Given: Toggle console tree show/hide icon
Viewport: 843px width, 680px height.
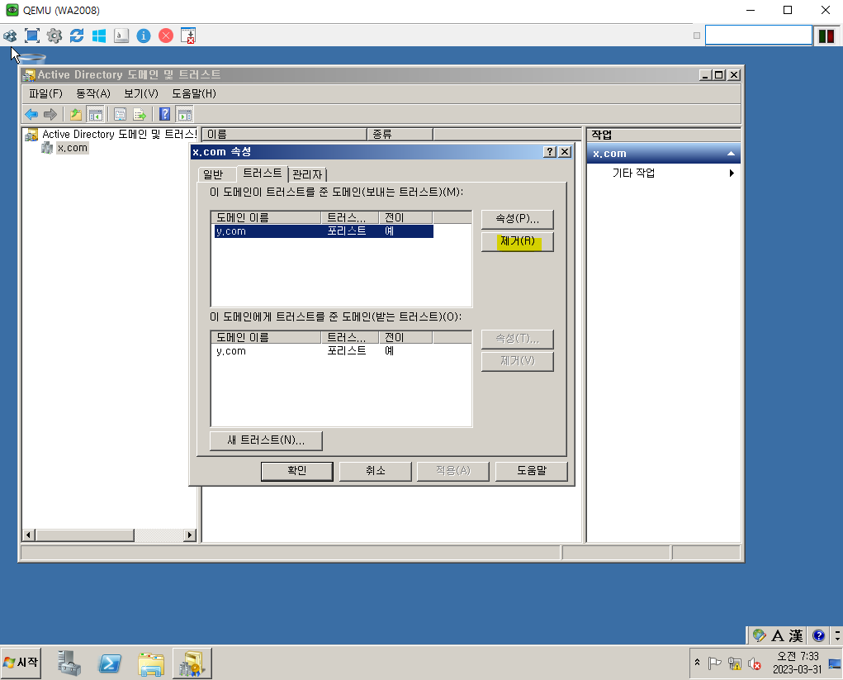Looking at the screenshot, I should [96, 114].
